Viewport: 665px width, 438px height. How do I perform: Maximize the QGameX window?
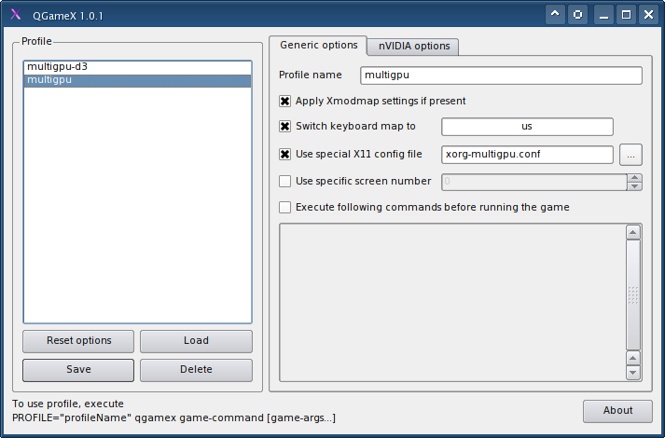[627, 15]
